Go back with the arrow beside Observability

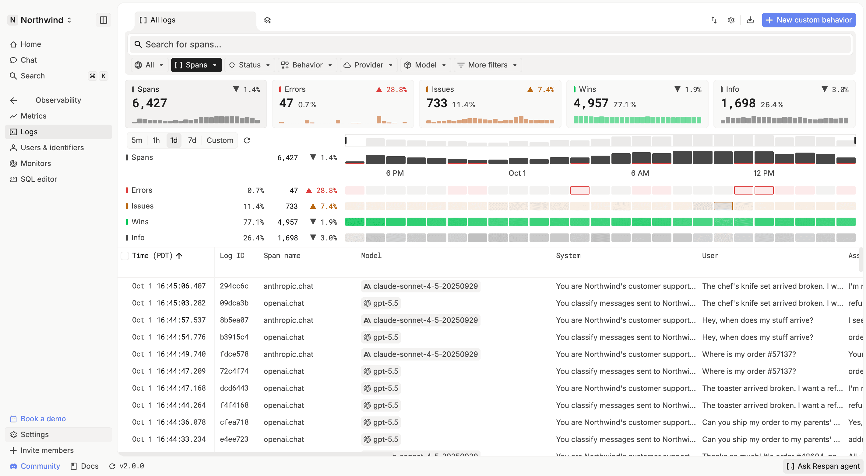point(13,100)
